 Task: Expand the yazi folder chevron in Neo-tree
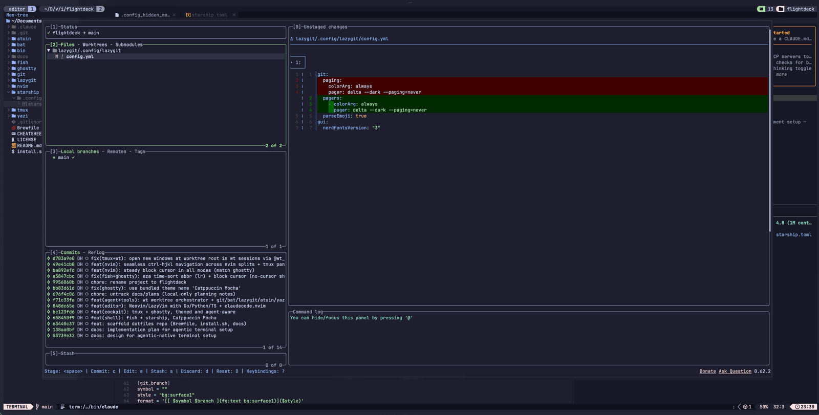point(9,116)
